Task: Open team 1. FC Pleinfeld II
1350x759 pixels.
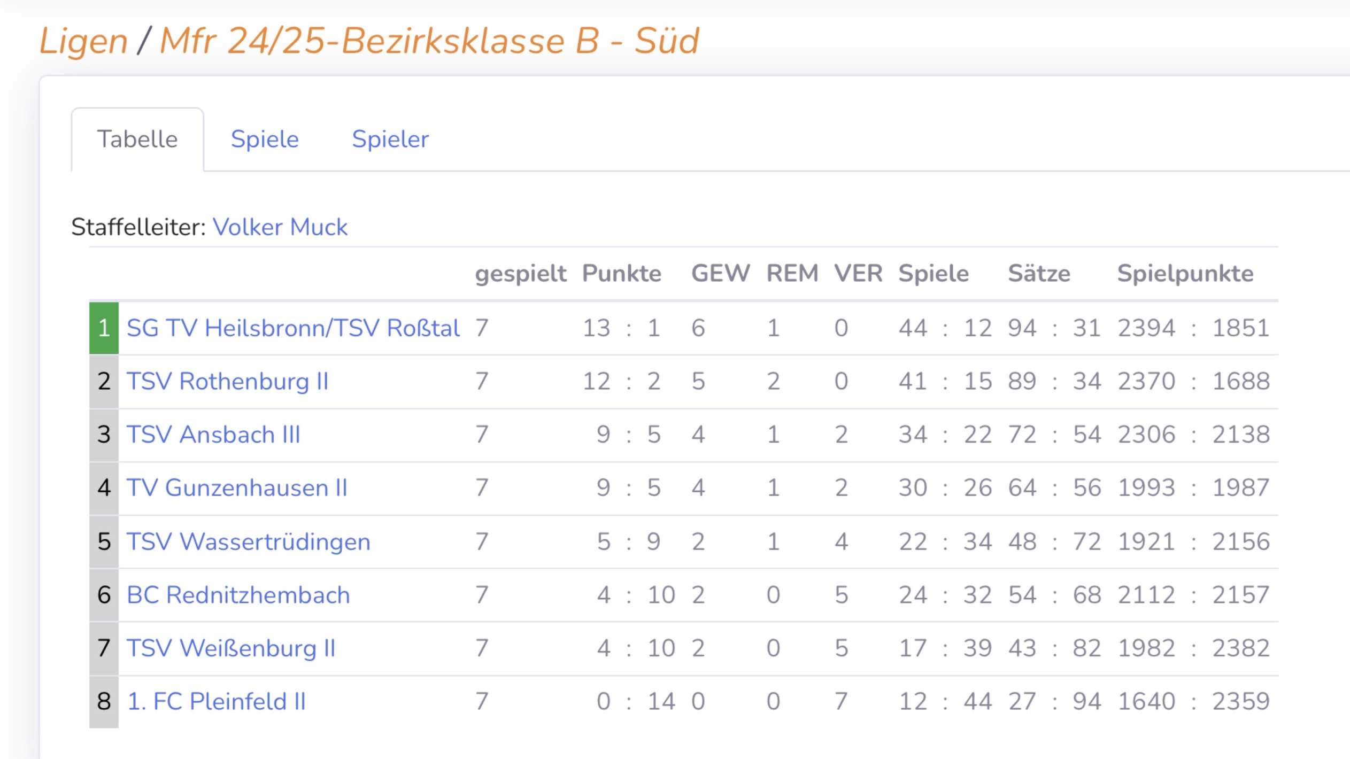Action: tap(217, 701)
